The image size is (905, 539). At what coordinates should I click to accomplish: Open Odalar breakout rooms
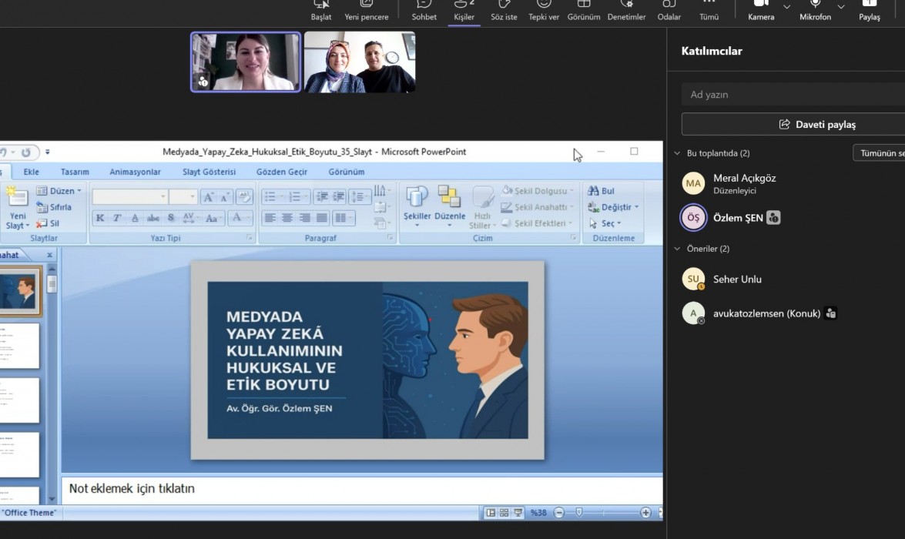coord(669,10)
